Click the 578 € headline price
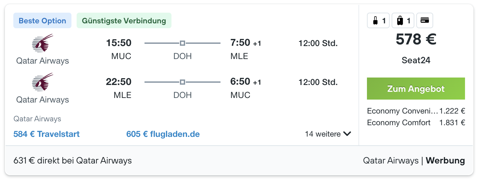The image size is (478, 181). click(x=416, y=40)
